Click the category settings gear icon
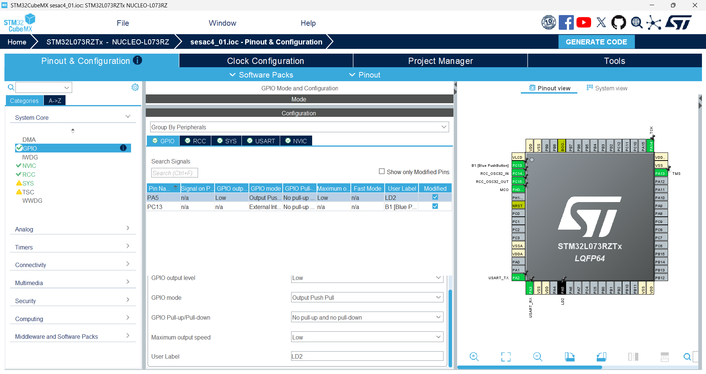The image size is (706, 374). pyautogui.click(x=135, y=87)
